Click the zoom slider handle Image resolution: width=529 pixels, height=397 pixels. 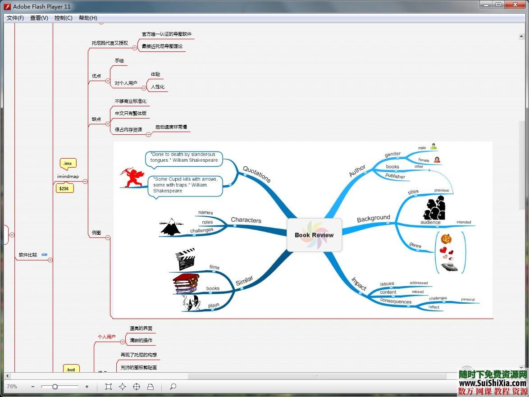pos(55,387)
